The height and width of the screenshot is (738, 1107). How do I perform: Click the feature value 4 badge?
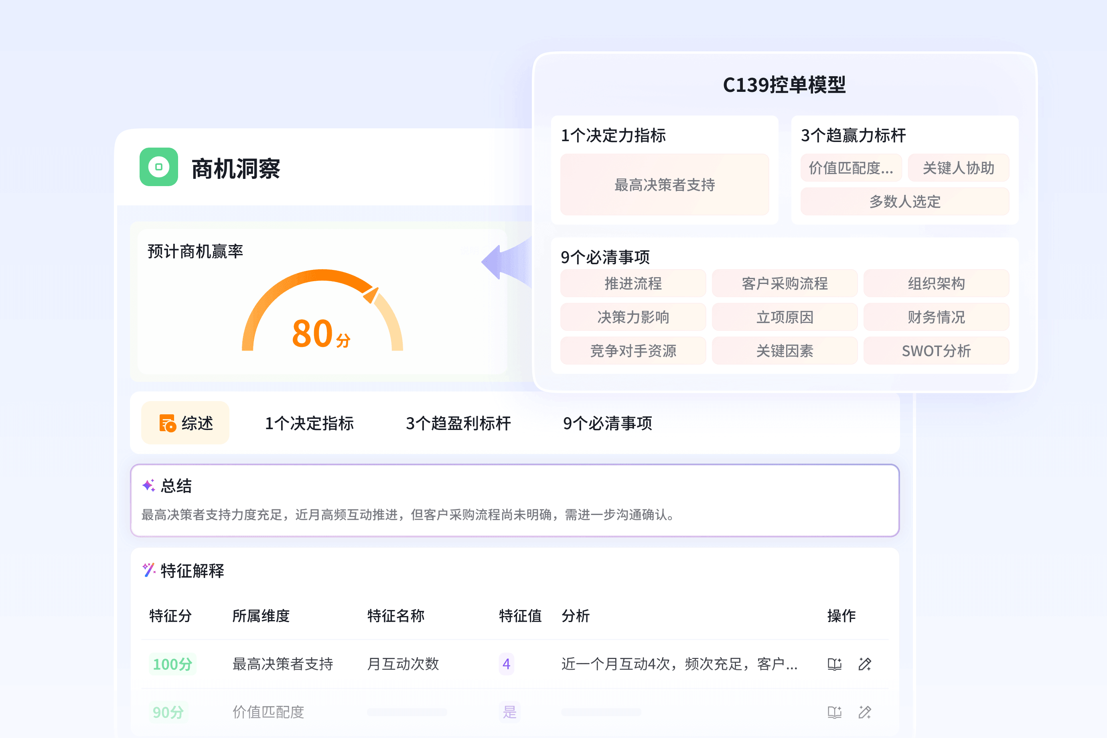point(507,664)
